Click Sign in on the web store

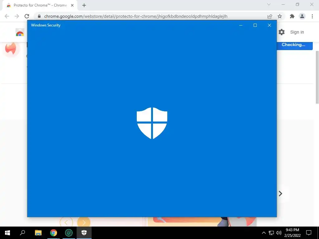pos(297,32)
